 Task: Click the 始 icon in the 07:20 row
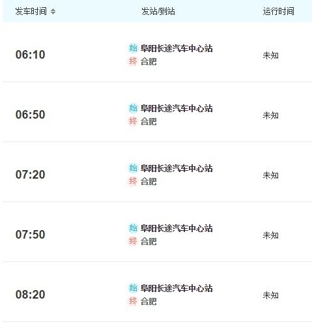[133, 168]
